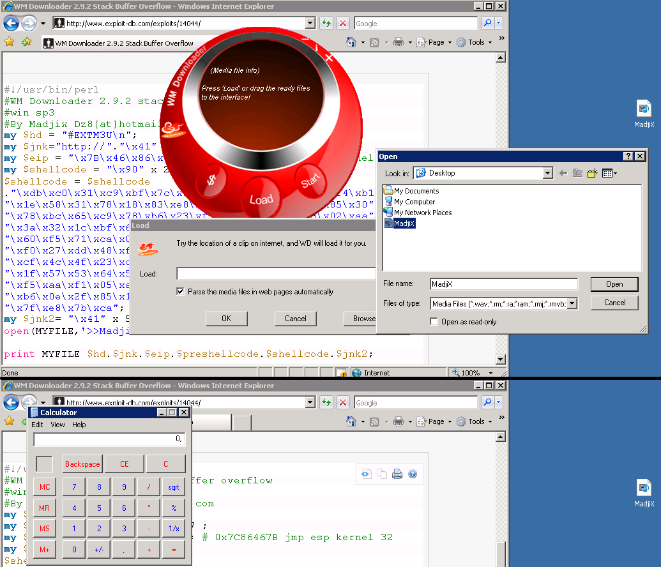Click Calculator 1/x button
The width and height of the screenshot is (661, 567).
[x=174, y=529]
